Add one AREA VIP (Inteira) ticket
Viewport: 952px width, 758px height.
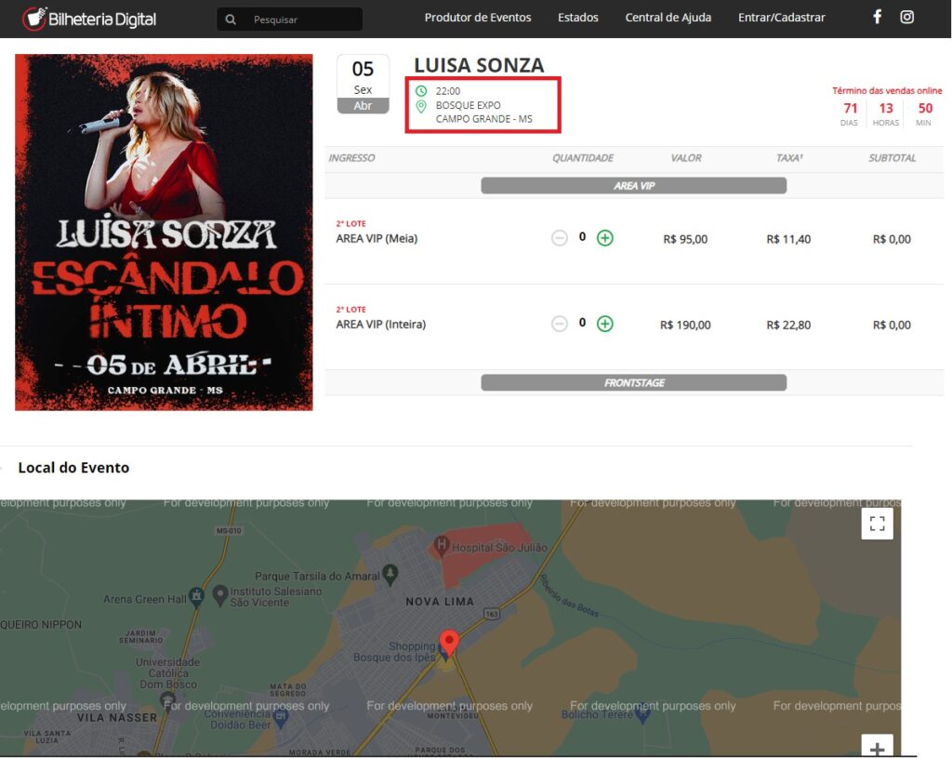(605, 324)
